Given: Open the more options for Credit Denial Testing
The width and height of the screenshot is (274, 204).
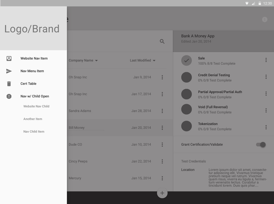Looking at the screenshot, I should click(x=266, y=77).
